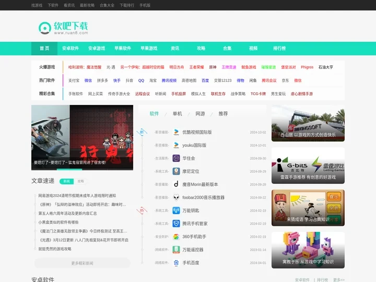Open 首页 in the main navigation
The image size is (376, 282).
(x=44, y=49)
